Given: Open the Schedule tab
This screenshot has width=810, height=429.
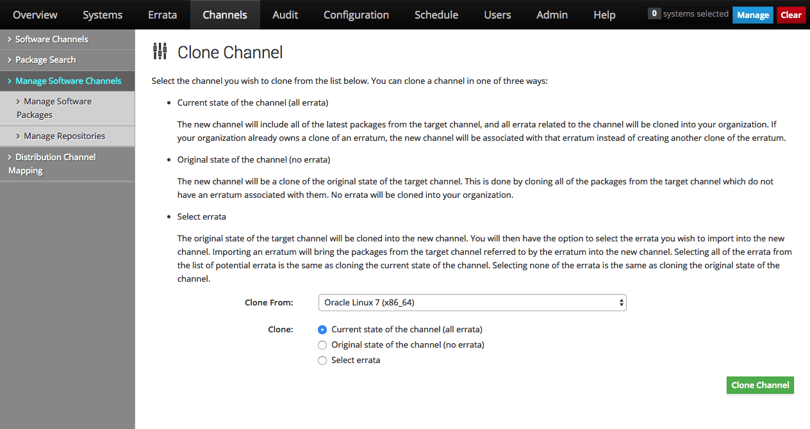Looking at the screenshot, I should tap(436, 15).
